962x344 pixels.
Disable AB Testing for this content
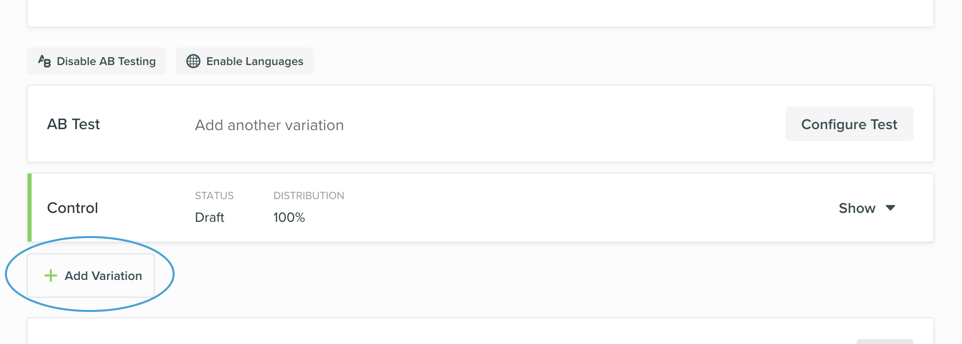pos(96,61)
